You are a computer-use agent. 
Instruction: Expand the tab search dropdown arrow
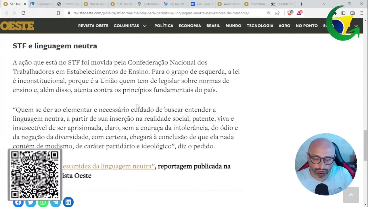pos(324,4)
